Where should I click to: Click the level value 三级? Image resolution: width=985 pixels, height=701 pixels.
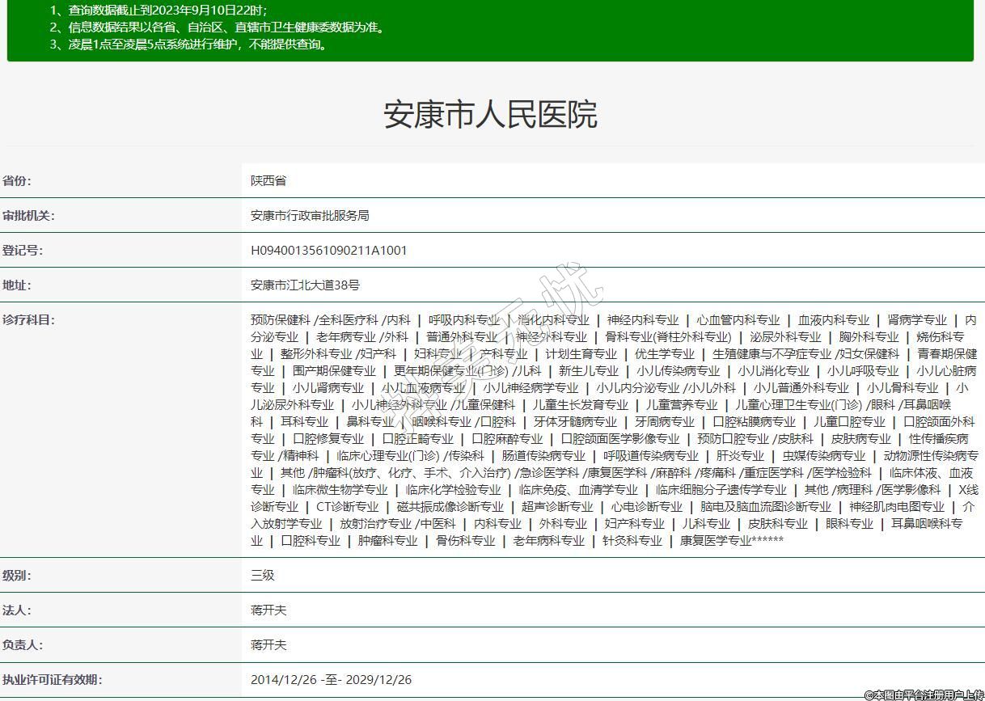click(263, 576)
